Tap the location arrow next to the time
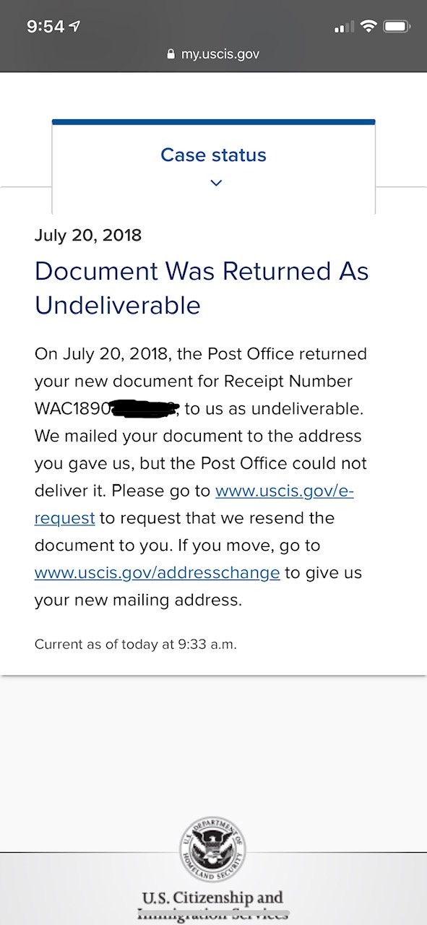Screen dimensions: 427x925 tap(75, 27)
